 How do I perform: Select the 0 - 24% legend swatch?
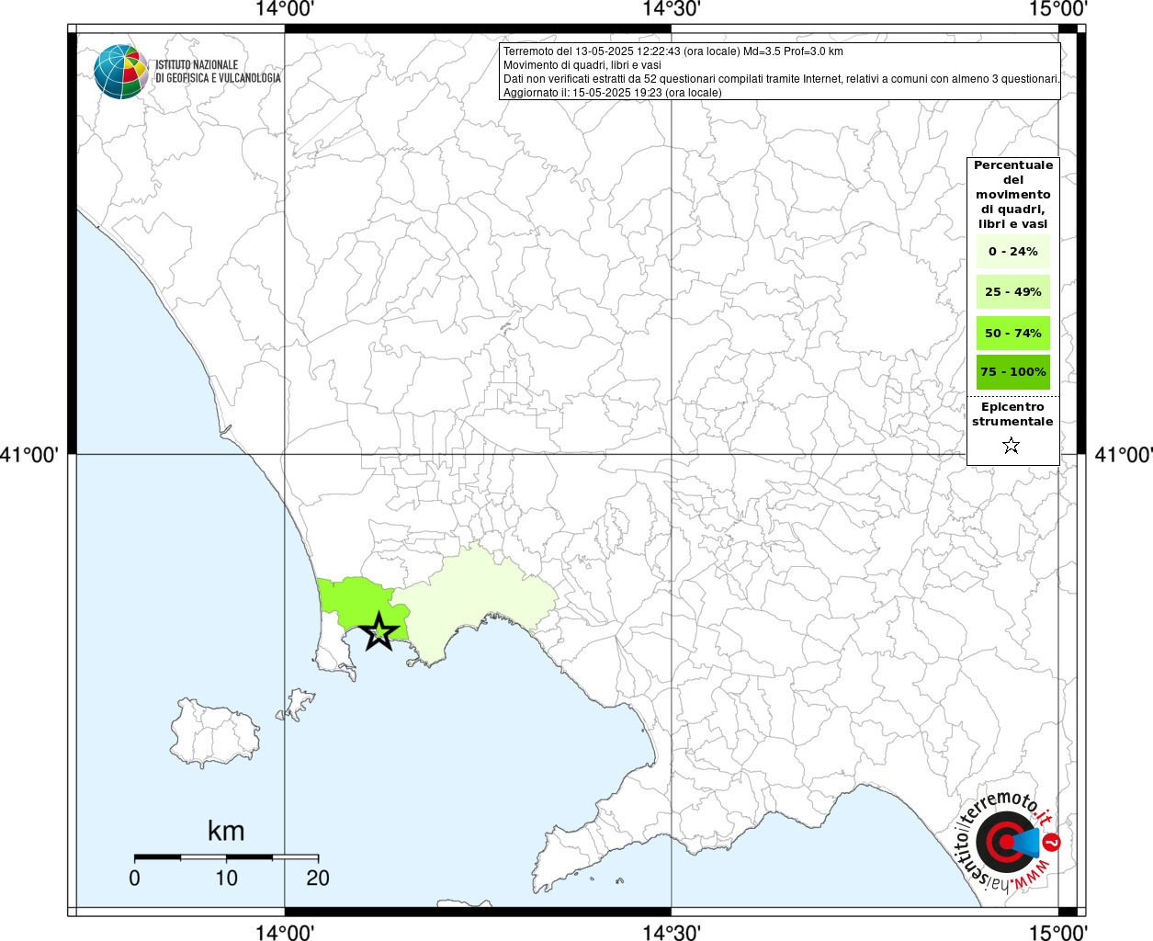click(x=1012, y=252)
